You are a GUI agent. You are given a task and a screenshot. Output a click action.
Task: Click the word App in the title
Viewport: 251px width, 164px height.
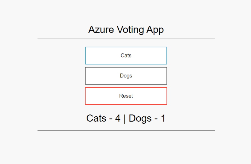[155, 30]
